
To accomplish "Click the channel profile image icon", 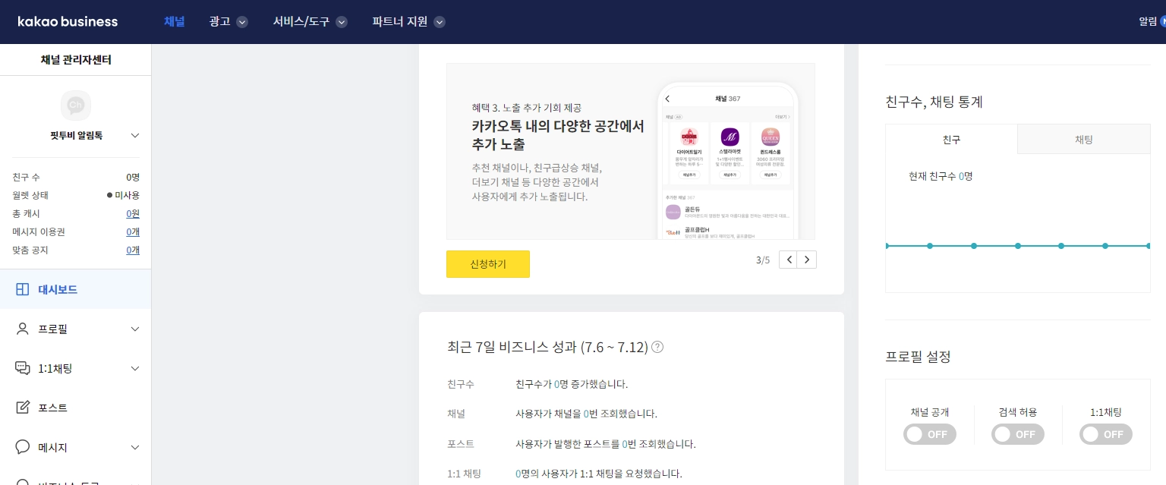I will [x=76, y=106].
